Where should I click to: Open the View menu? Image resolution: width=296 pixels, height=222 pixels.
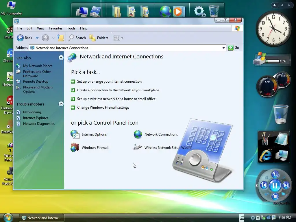40,28
